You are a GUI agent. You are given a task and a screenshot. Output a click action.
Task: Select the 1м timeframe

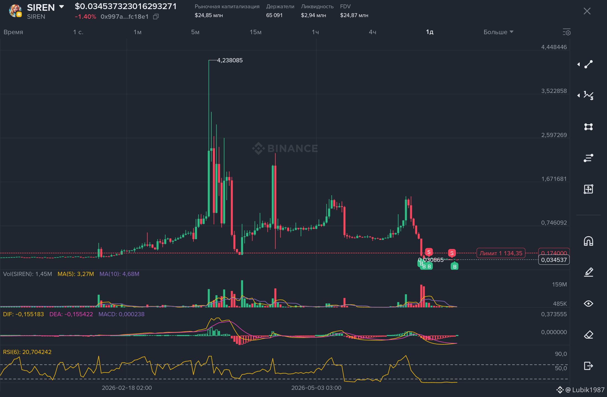click(x=137, y=32)
